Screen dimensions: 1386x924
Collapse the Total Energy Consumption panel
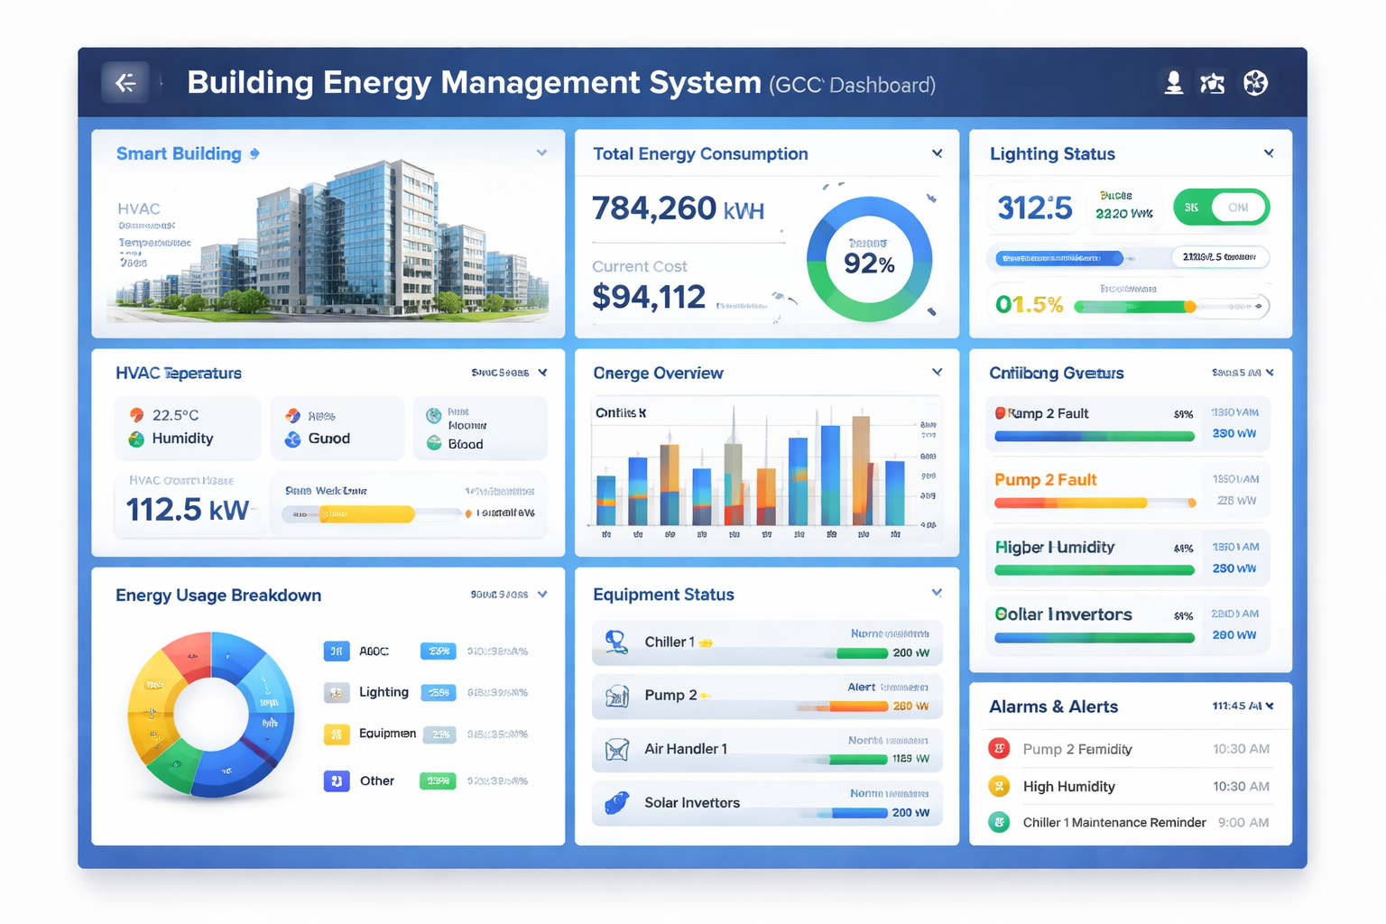pyautogui.click(x=937, y=153)
